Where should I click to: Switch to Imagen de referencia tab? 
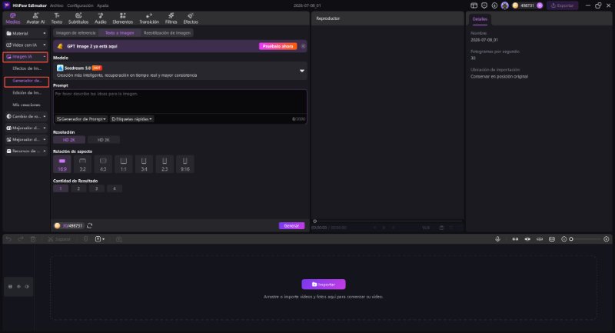tap(75, 33)
